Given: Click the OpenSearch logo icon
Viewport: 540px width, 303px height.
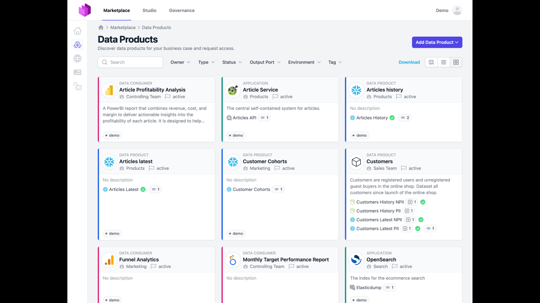Looking at the screenshot, I should coord(356,260).
